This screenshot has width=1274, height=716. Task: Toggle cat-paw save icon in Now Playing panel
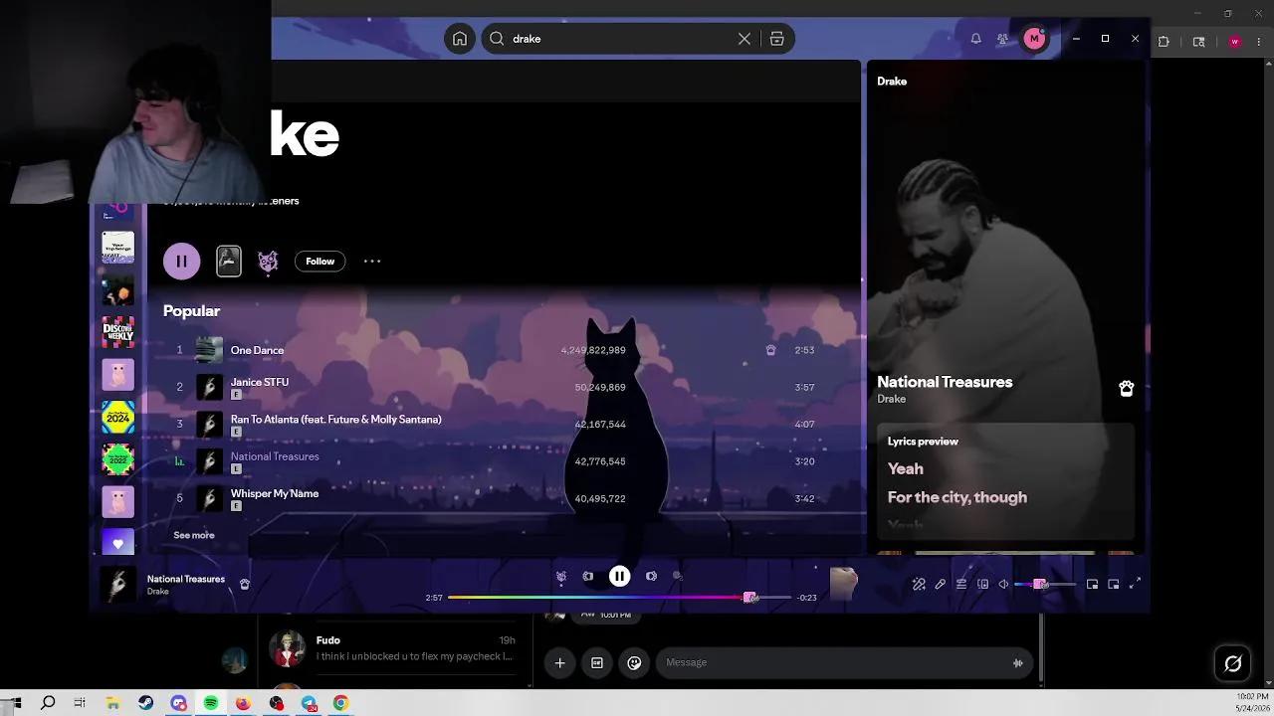(1126, 389)
